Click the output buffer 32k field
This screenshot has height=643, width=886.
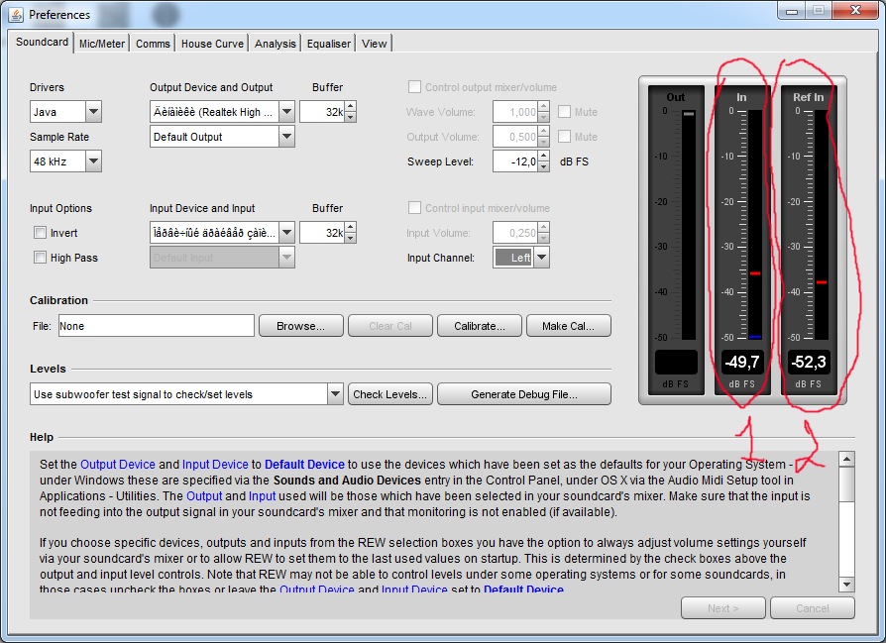pyautogui.click(x=323, y=111)
